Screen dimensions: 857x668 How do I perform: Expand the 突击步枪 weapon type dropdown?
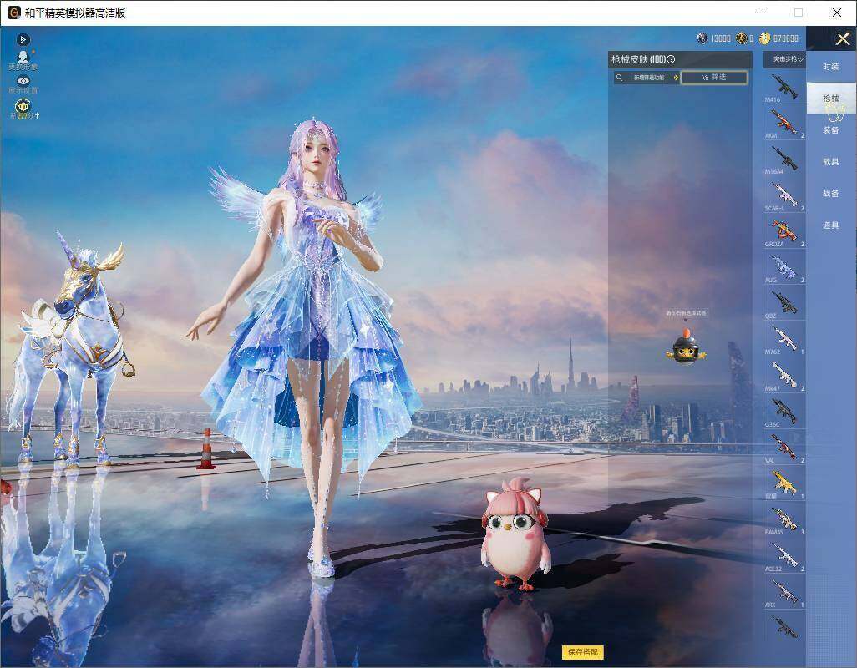(784, 59)
